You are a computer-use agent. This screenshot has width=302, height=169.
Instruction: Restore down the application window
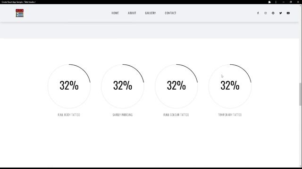point(291,2)
